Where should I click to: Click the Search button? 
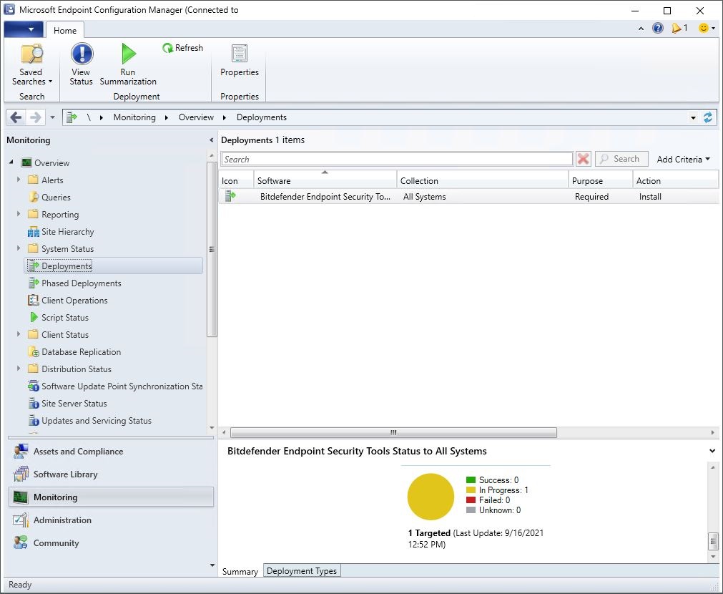tap(621, 158)
